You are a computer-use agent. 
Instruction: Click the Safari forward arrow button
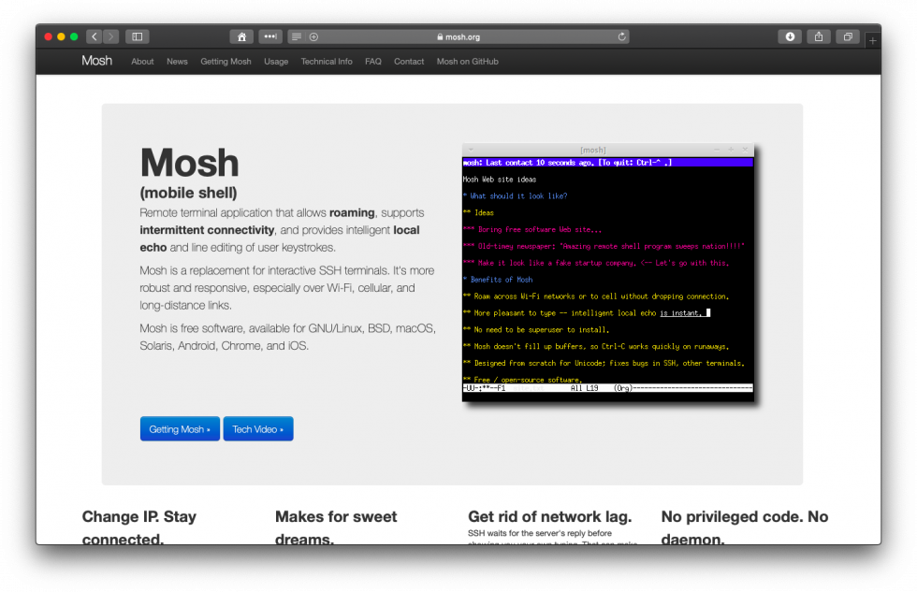pos(111,36)
